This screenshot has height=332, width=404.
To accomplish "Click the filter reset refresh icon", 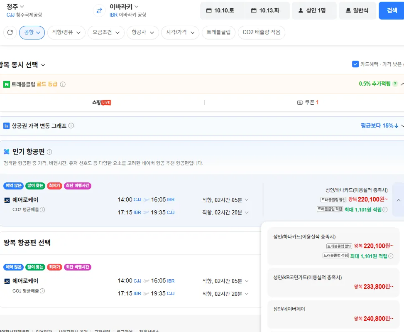I will 10,32.
